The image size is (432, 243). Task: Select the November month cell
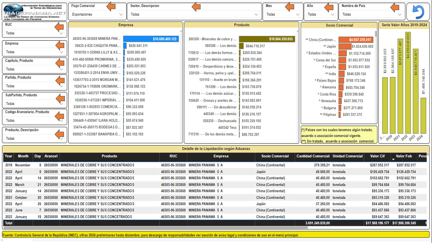pos(23,165)
